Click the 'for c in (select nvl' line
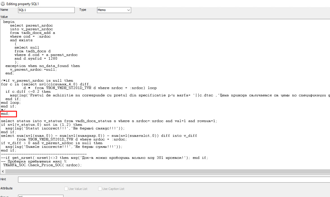 [x=46, y=84]
